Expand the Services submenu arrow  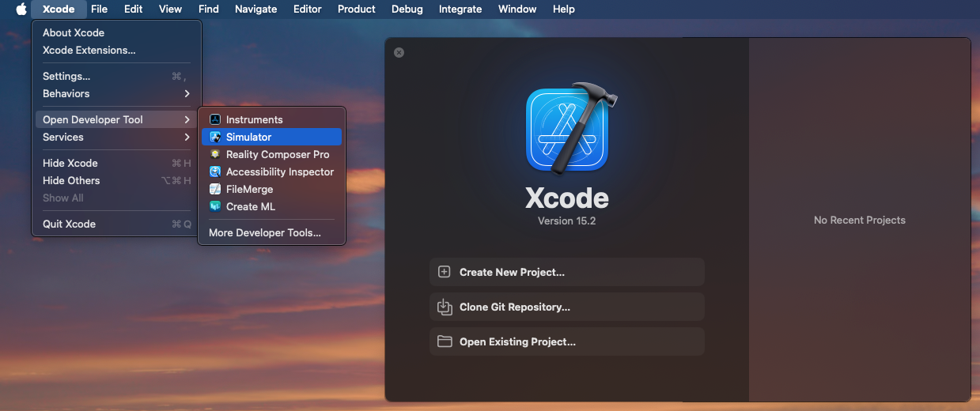(187, 137)
